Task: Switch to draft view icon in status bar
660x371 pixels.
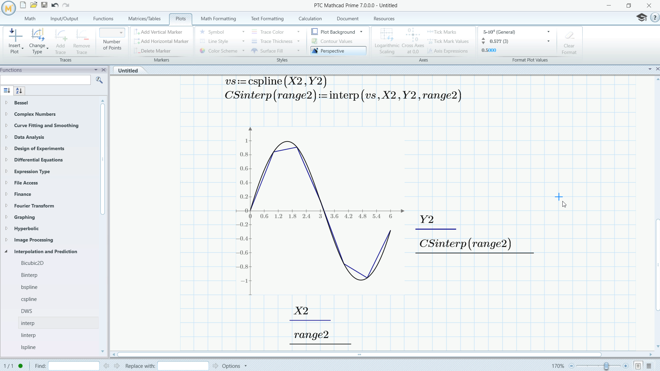Action: point(649,366)
